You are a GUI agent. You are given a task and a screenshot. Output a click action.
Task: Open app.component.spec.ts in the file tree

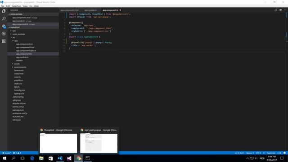pyautogui.click(x=26, y=51)
